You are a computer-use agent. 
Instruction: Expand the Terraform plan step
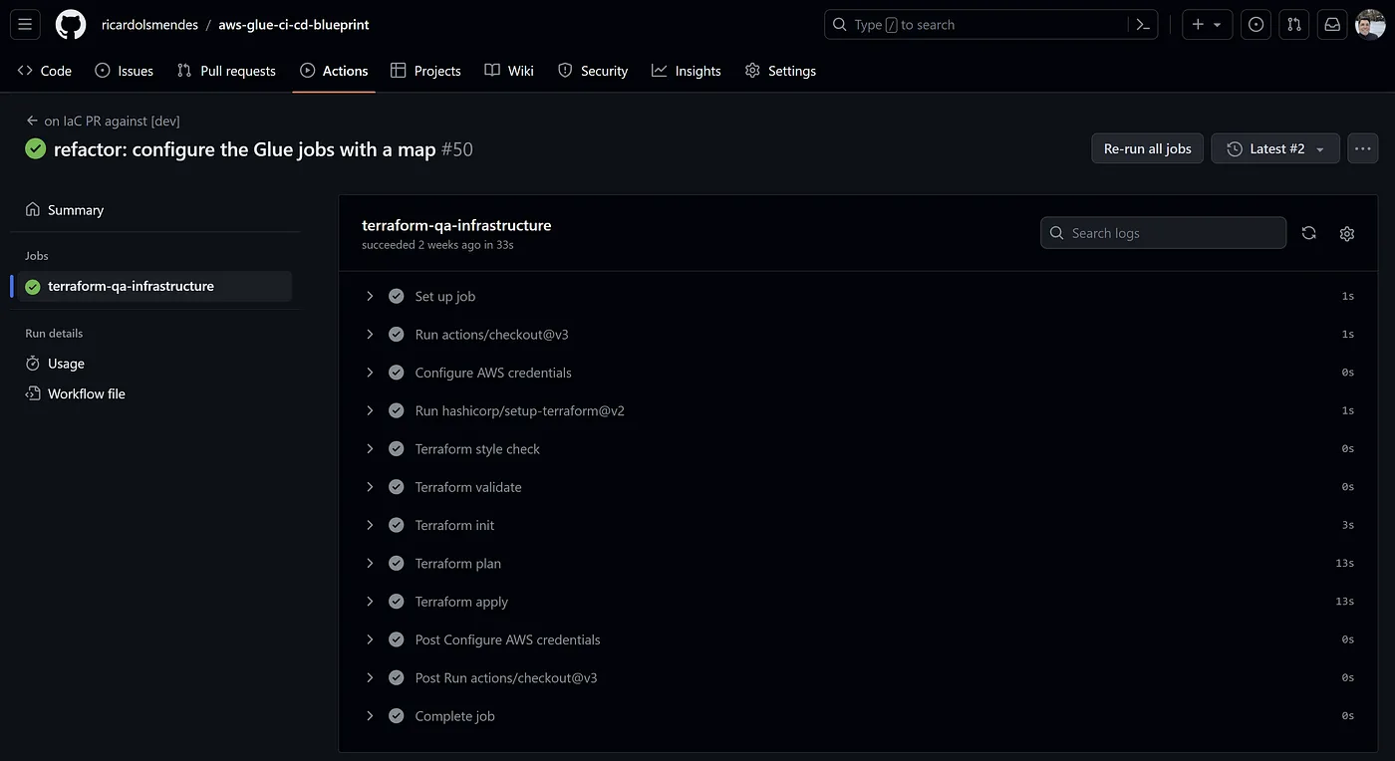tap(370, 563)
